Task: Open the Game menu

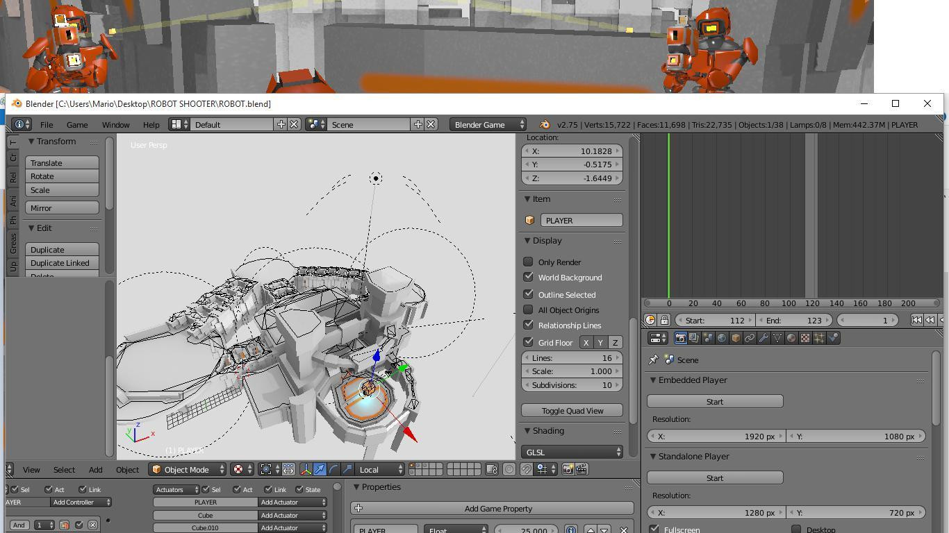Action: (77, 125)
